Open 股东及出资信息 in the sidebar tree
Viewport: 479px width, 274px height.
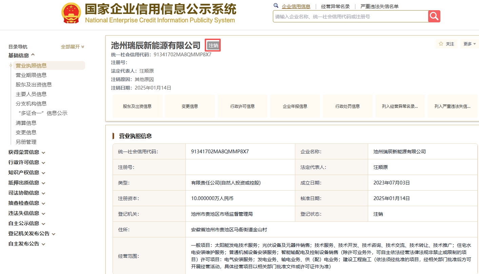[x=34, y=85]
